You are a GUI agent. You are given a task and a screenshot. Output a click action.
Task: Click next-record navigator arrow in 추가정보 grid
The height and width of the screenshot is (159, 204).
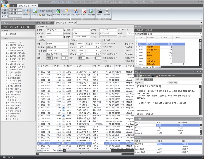[x=156, y=67]
